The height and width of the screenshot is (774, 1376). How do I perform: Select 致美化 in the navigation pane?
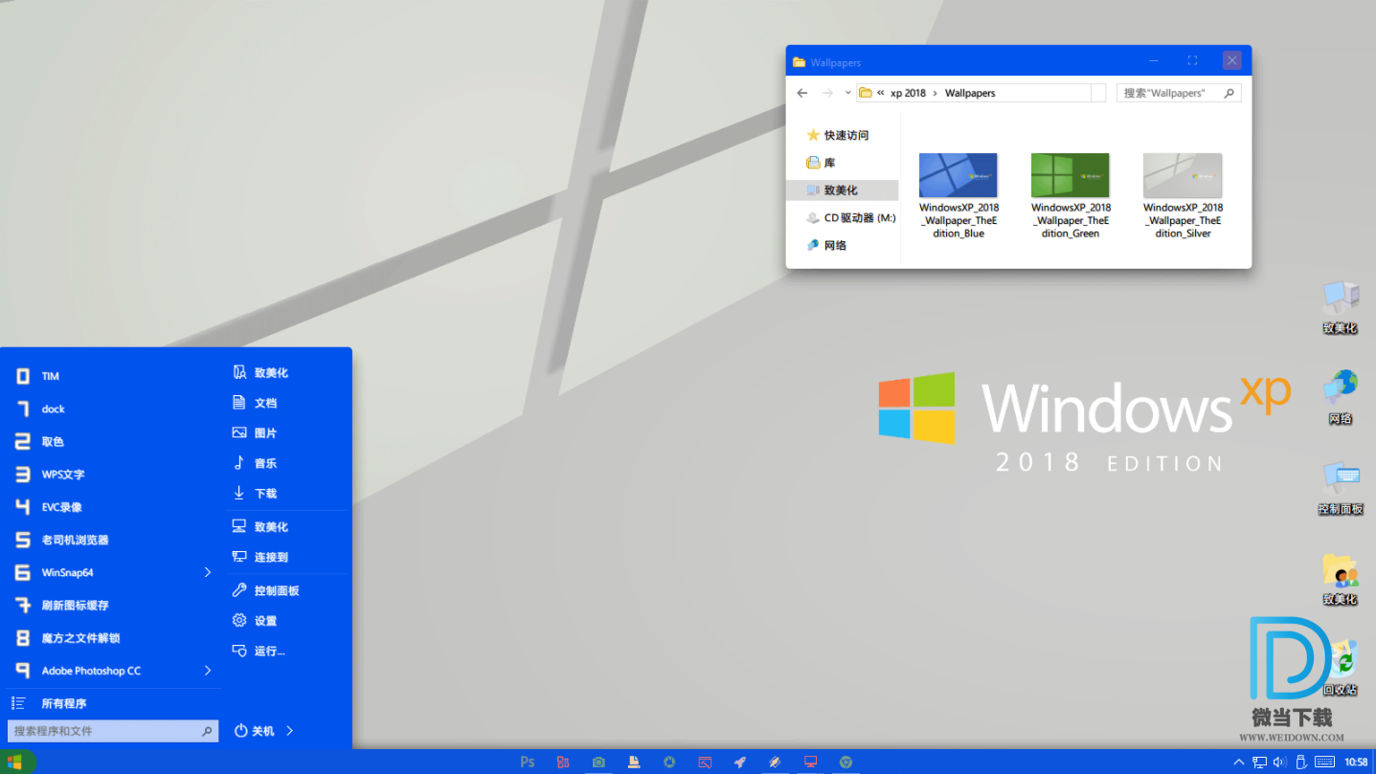coord(843,190)
